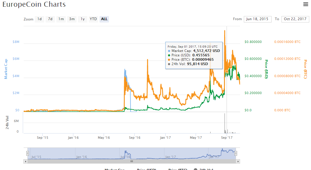Click the $0.800000 price axis label
The width and height of the screenshot is (311, 170).
pyautogui.click(x=253, y=42)
